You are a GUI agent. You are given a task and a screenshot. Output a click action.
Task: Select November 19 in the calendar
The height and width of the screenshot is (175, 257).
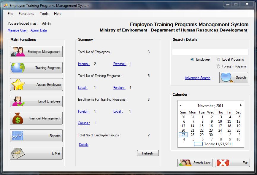pyautogui.click(x=238, y=126)
